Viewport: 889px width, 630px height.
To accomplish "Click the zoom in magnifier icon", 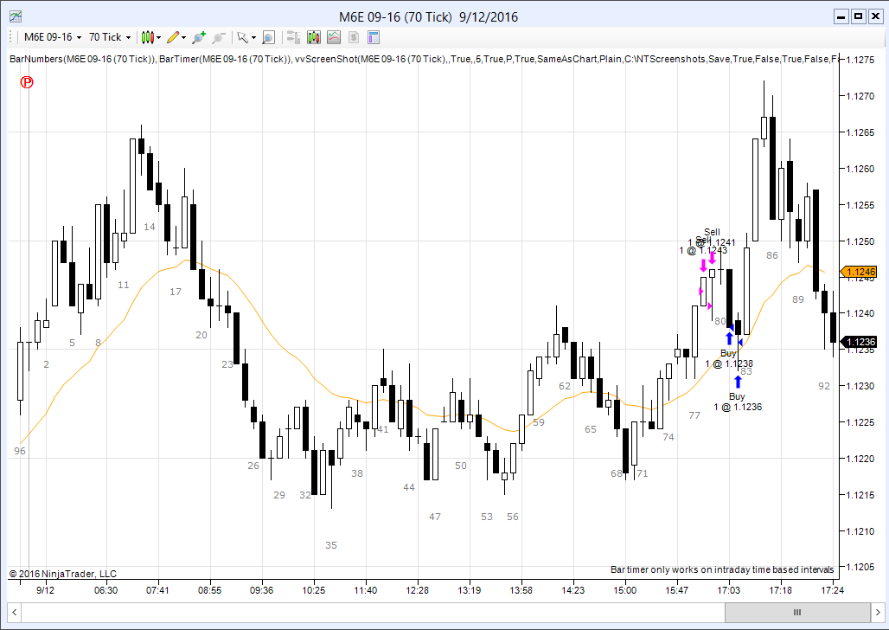I will click(x=198, y=37).
